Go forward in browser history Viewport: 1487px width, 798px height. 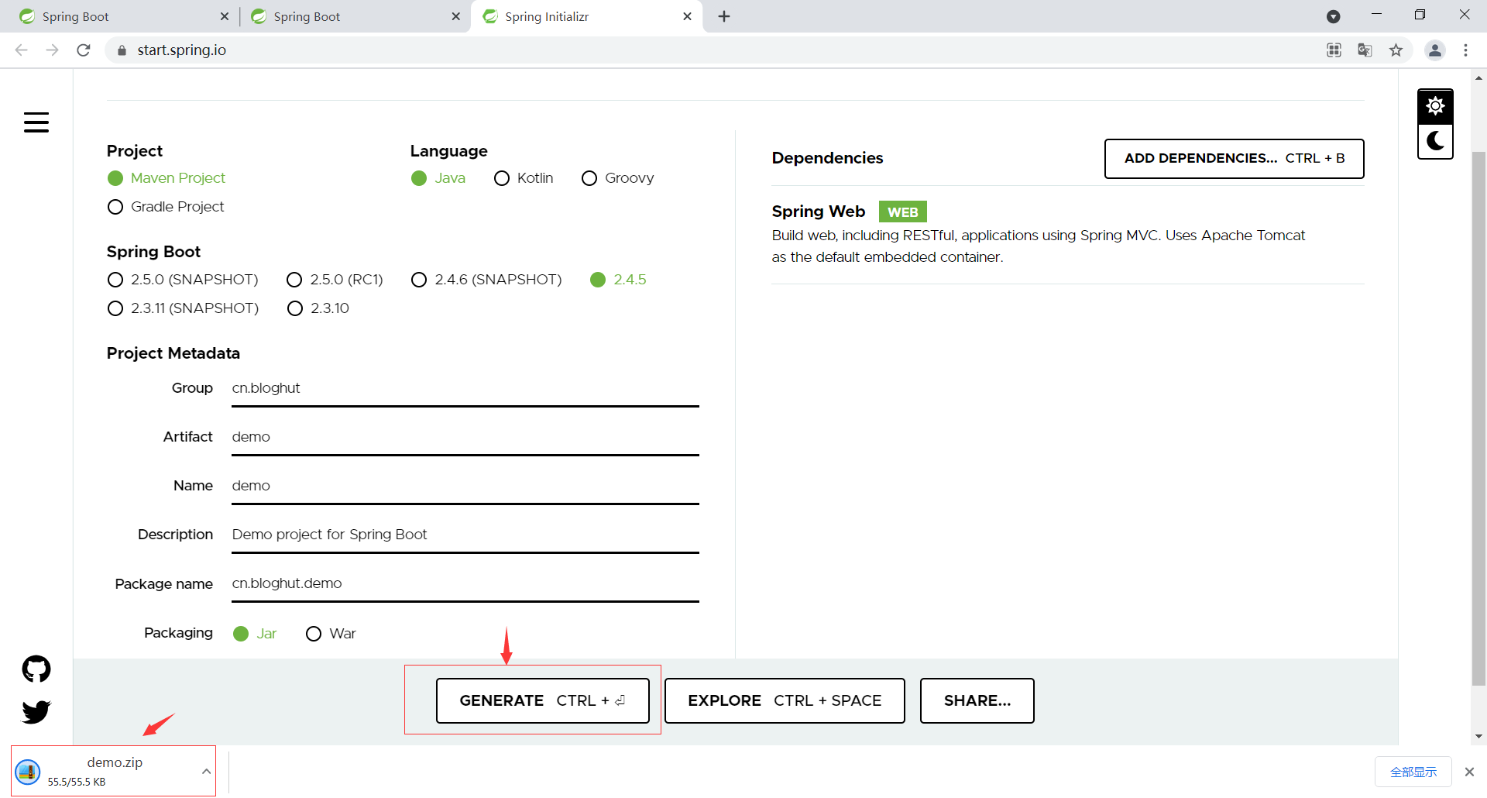(x=52, y=50)
